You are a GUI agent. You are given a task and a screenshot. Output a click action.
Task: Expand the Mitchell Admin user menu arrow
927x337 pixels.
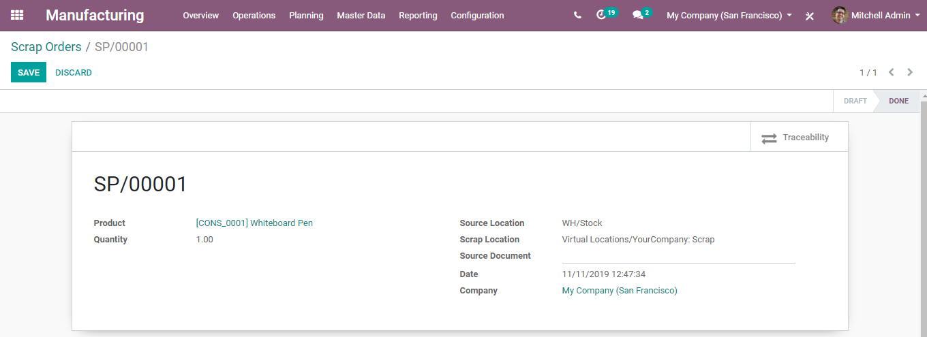(x=917, y=15)
